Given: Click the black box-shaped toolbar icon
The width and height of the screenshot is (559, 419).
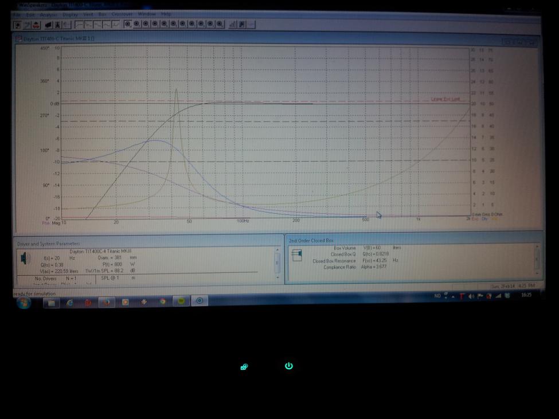Looking at the screenshot, I should click(48, 25).
